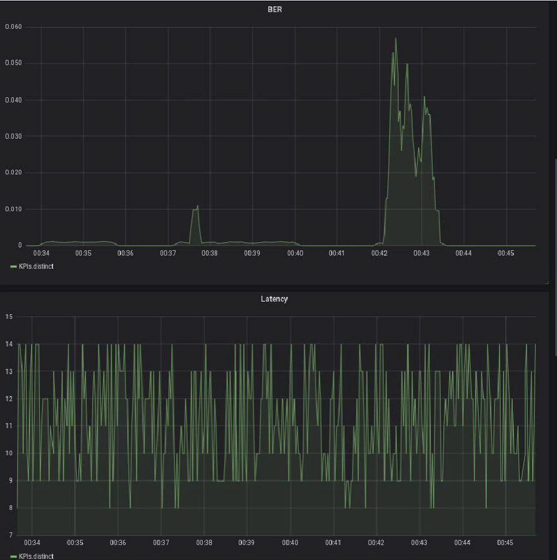Click the highest BER peak above 0.050
Viewport: 557px width, 560px height.
point(396,39)
